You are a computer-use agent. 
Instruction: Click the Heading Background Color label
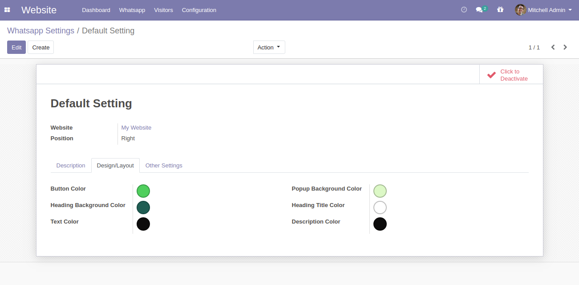point(88,205)
